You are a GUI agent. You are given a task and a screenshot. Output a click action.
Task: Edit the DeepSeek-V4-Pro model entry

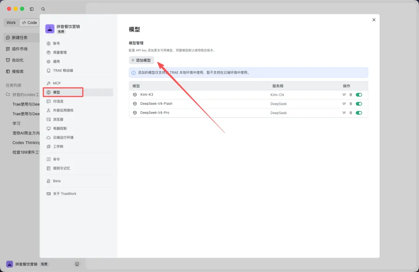pos(344,113)
